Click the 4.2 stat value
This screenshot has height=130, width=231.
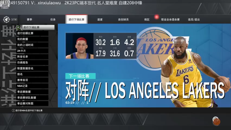click(x=129, y=42)
